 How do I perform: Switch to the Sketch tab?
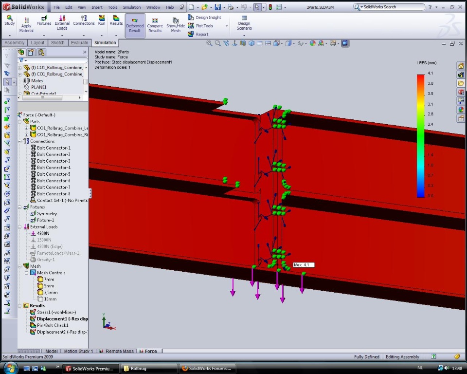[57, 43]
